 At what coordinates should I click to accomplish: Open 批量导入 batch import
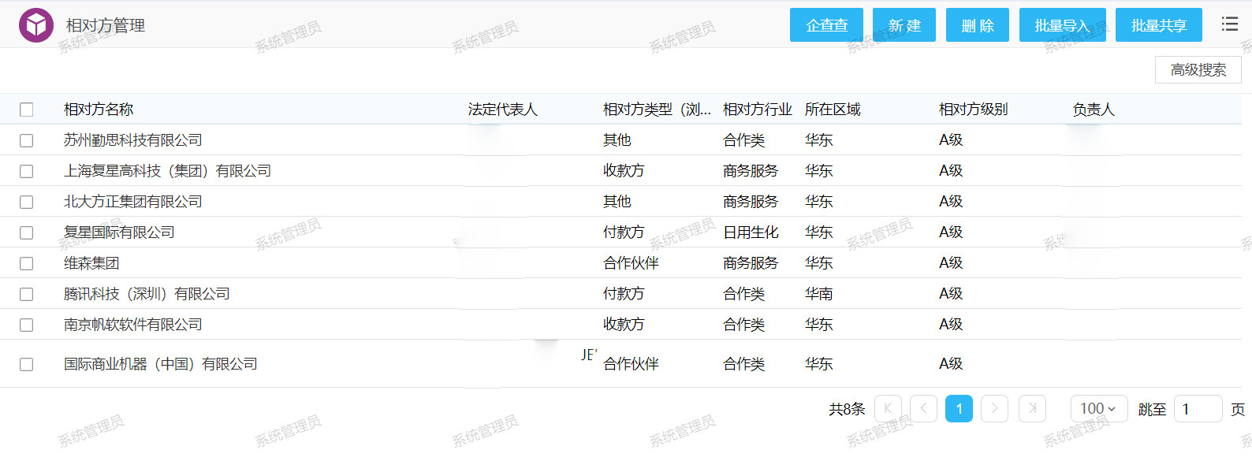coord(1063,25)
